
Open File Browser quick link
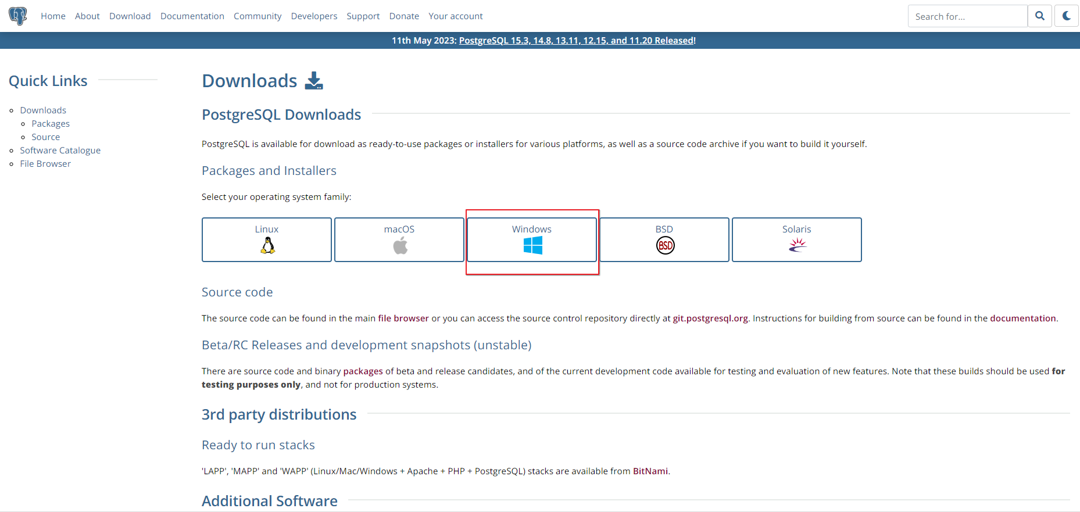[45, 164]
